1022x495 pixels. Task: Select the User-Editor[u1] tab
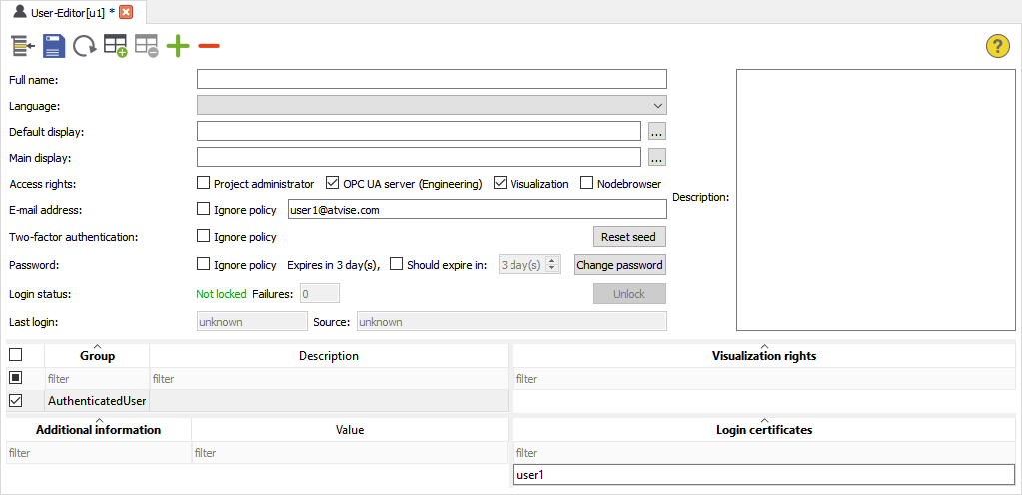tap(72, 12)
